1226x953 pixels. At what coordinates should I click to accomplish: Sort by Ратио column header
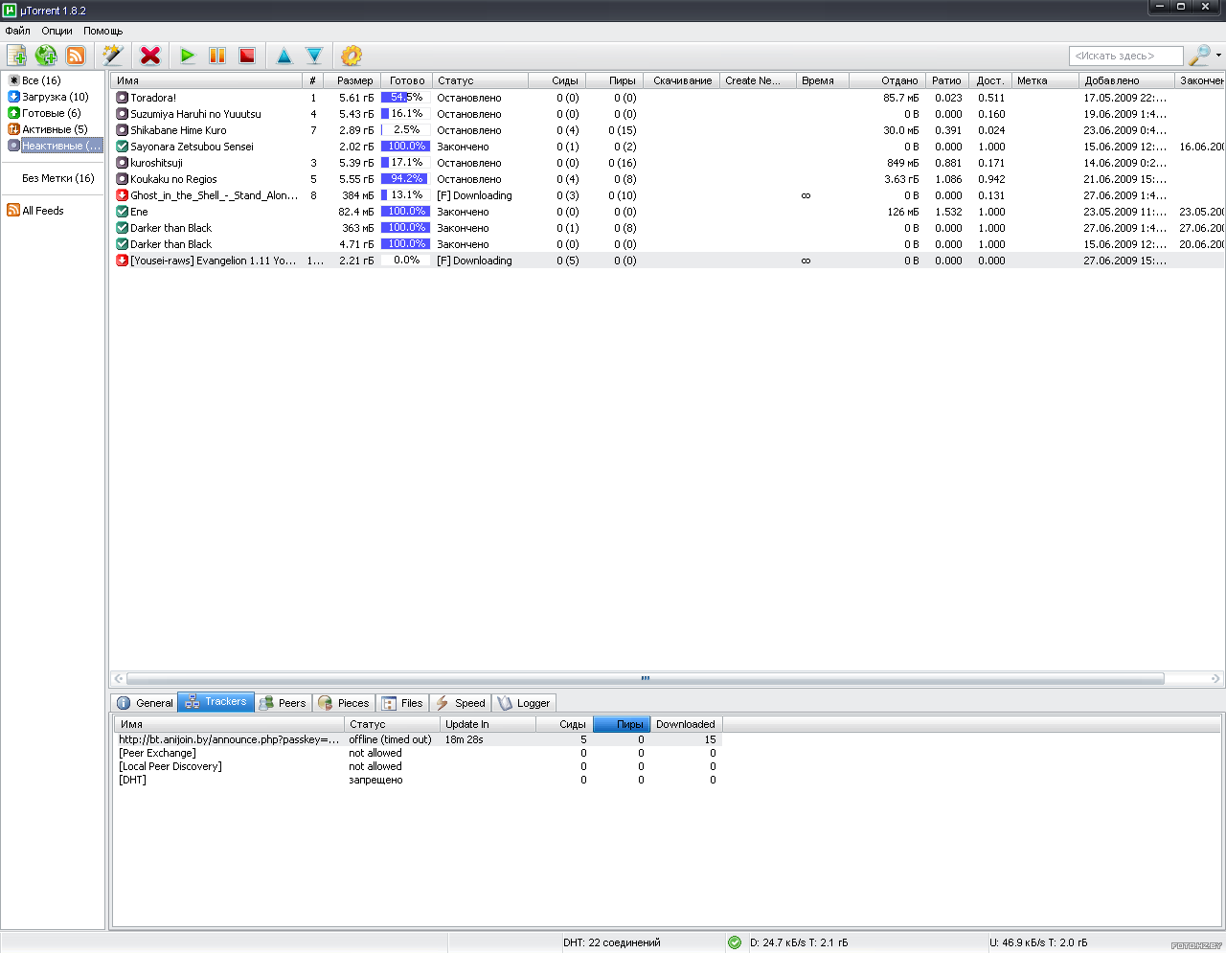tap(946, 80)
